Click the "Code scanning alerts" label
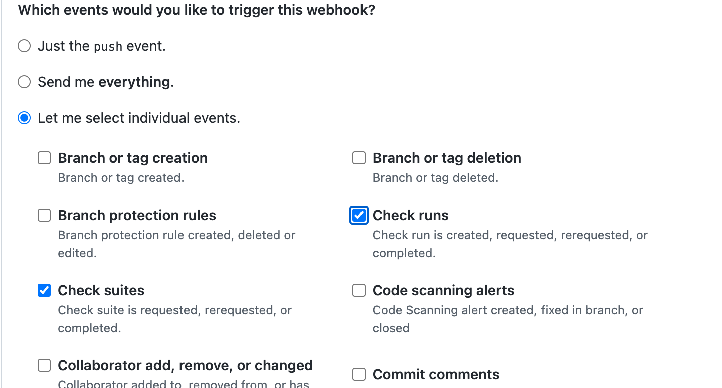This screenshot has width=722, height=388. pyautogui.click(x=443, y=290)
